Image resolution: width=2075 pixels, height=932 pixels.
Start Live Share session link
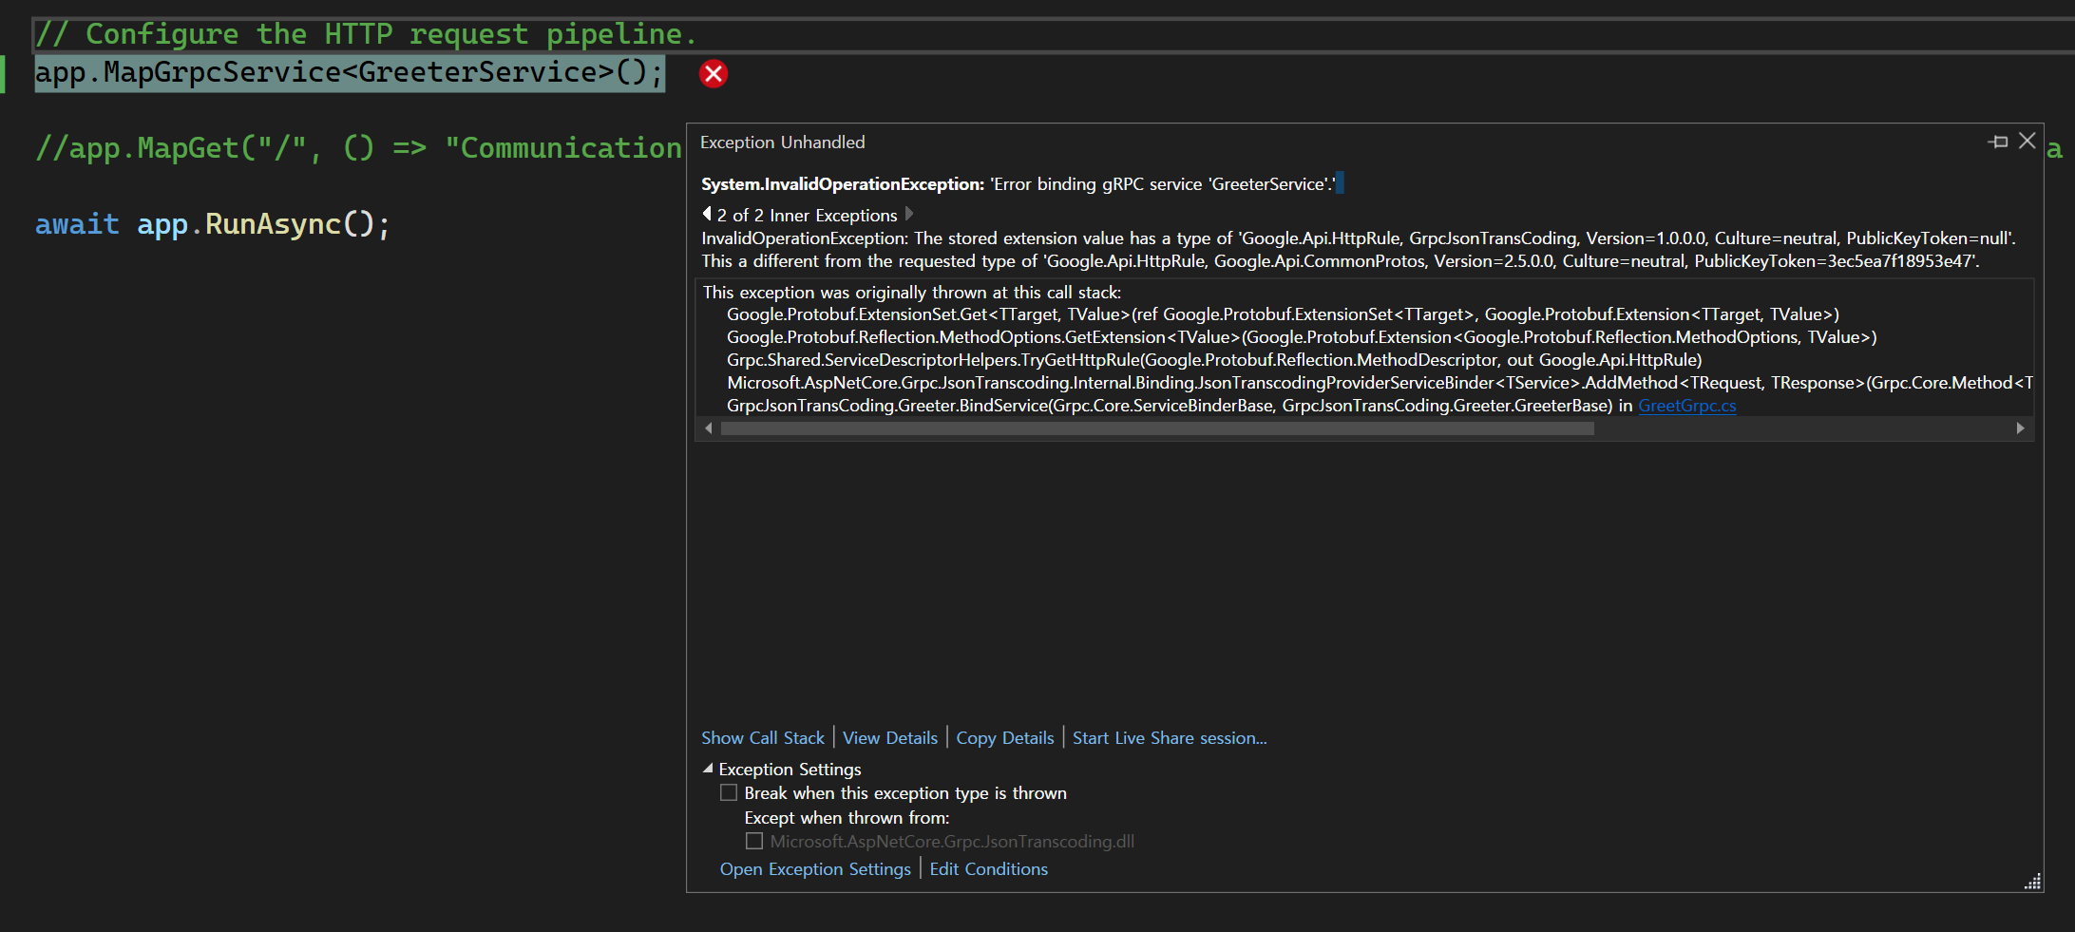[1170, 738]
